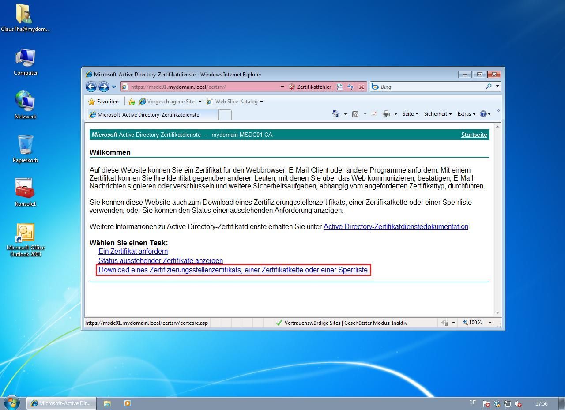The image size is (565, 410).
Task: Click the Zertifikatfehler security warning
Action: coord(310,87)
